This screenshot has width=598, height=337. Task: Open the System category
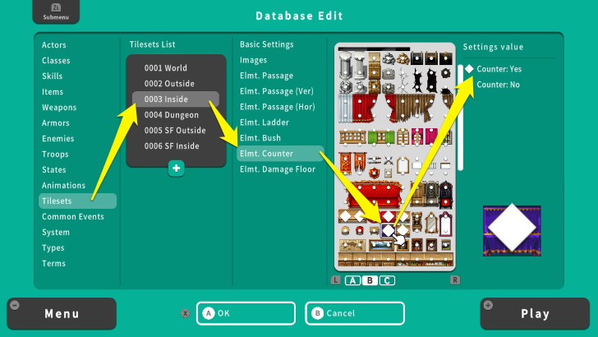[56, 233]
